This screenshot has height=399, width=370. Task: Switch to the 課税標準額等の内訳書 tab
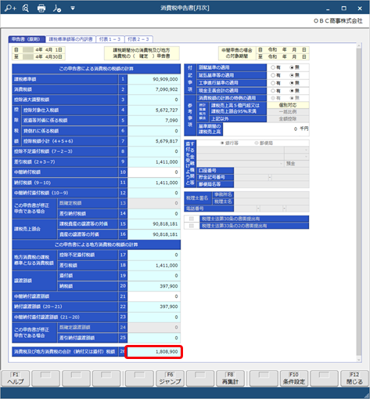coord(70,39)
